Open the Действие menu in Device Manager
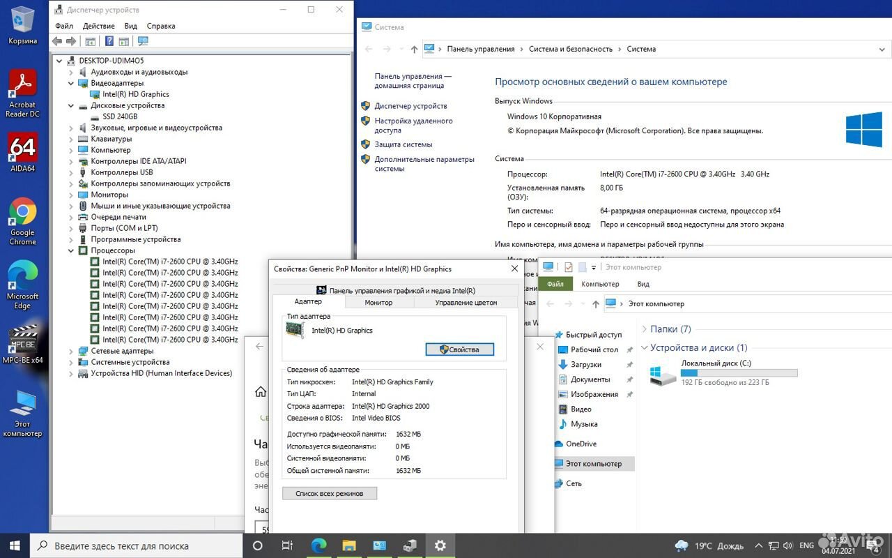The height and width of the screenshot is (558, 892). click(99, 26)
